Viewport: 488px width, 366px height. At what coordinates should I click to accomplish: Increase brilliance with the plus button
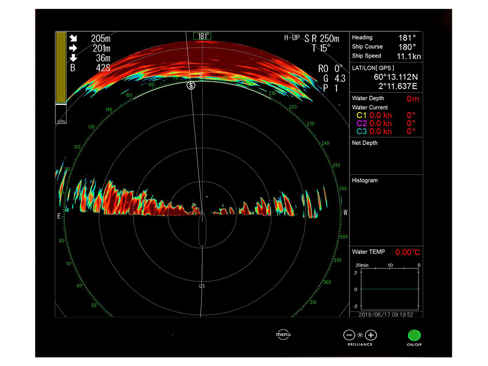371,335
